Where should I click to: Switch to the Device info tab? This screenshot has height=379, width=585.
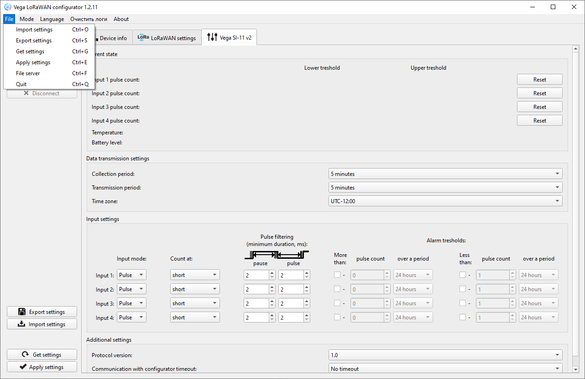[113, 38]
